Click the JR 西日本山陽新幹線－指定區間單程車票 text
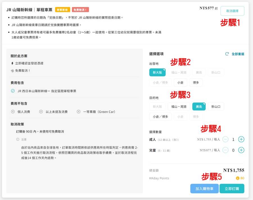This screenshot has width=253, height=200. click(47, 91)
